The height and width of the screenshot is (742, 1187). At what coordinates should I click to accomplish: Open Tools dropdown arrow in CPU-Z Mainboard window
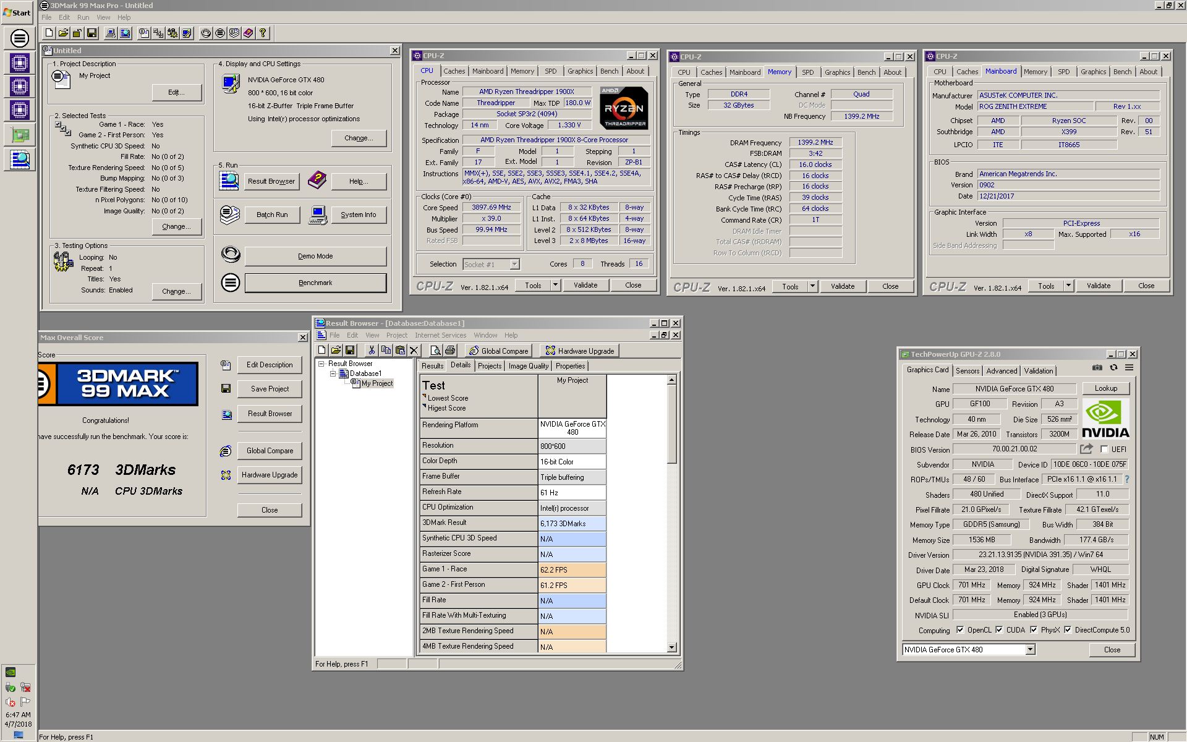tap(1068, 286)
